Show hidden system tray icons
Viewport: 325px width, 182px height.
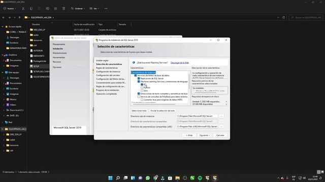pos(278,178)
